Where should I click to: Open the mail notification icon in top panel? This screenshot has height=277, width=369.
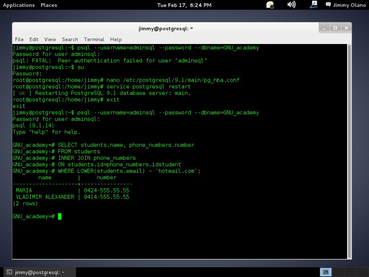coord(270,5)
